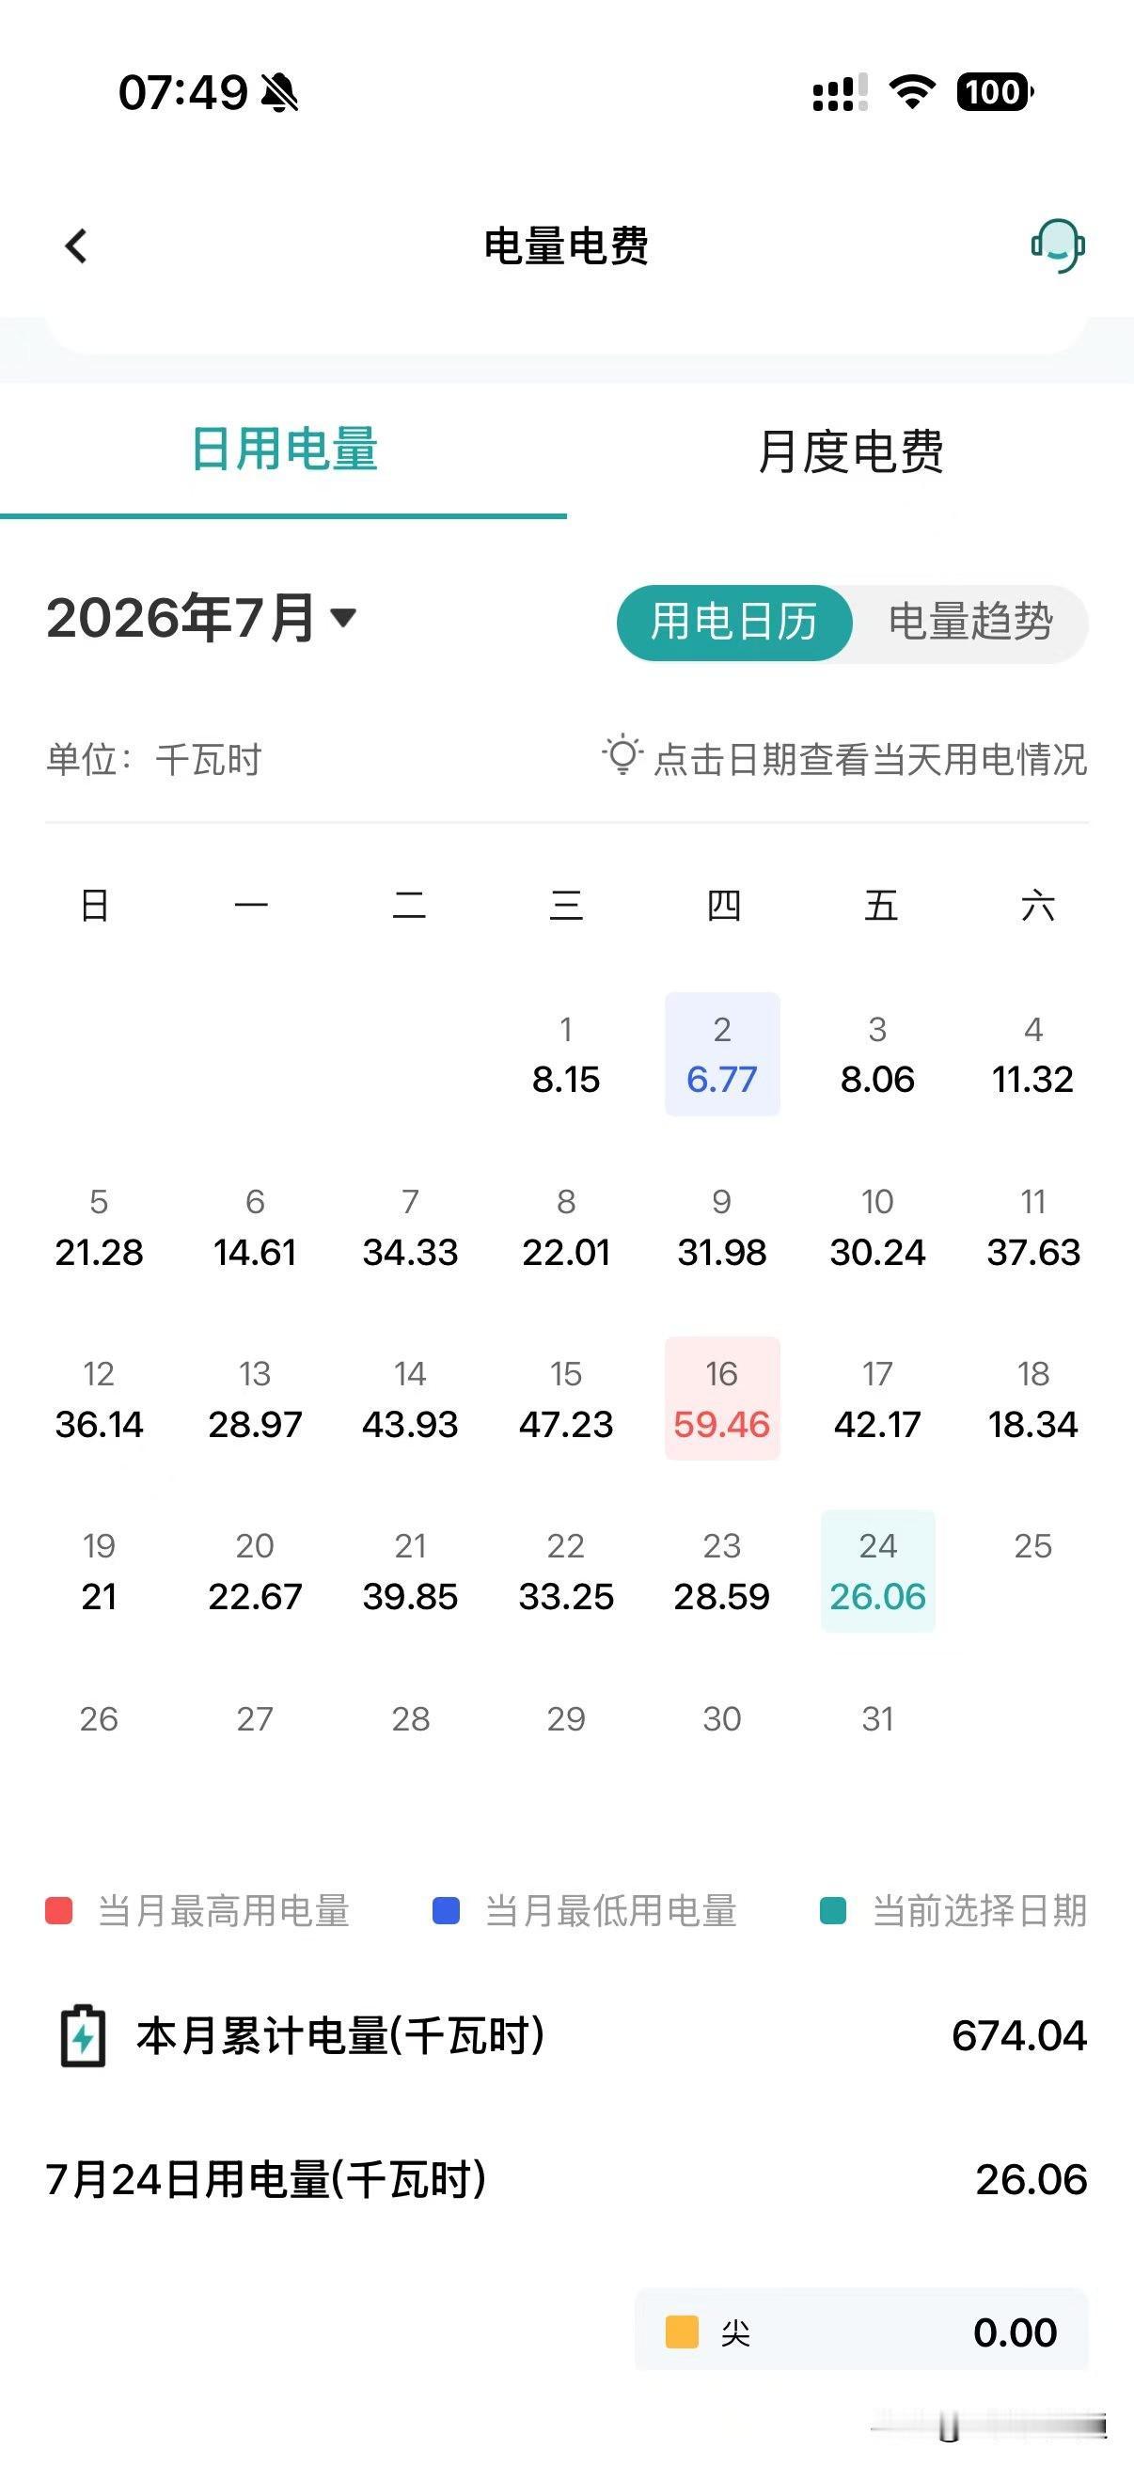Tap the 07:49 status bar clock

click(x=182, y=93)
